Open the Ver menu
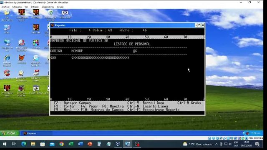 [26, 7]
